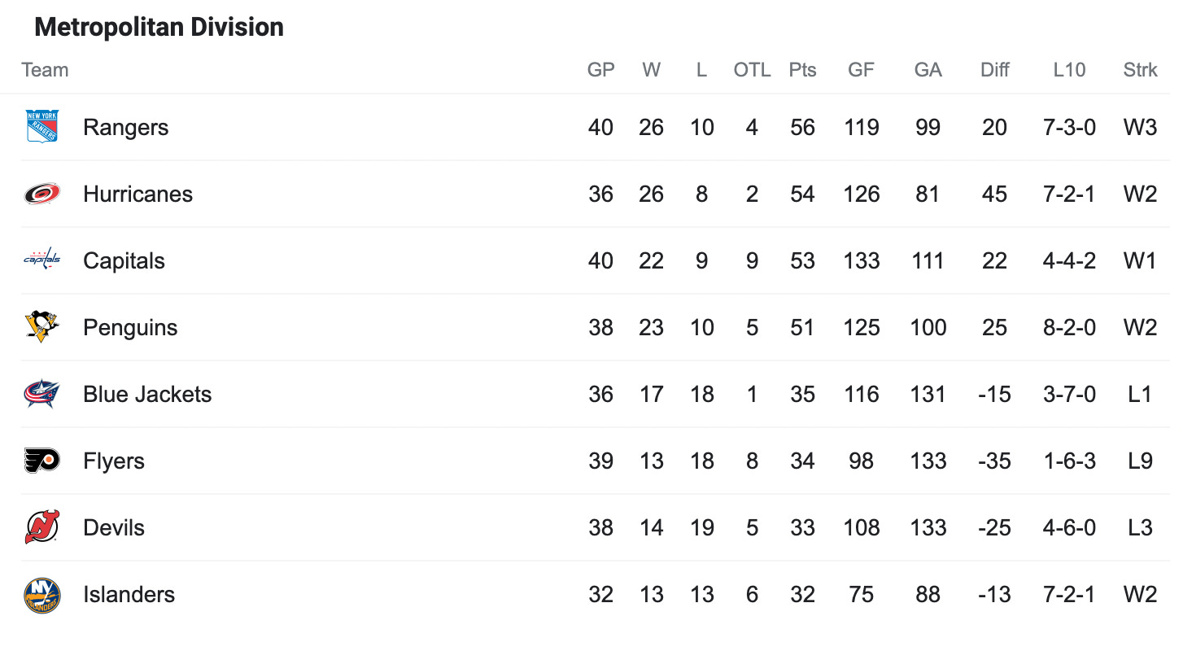Click the New York Islanders logo
Viewport: 1183px width, 651px height.
41,595
